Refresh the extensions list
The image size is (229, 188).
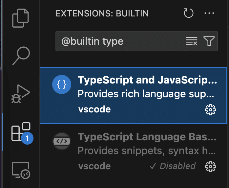[189, 13]
